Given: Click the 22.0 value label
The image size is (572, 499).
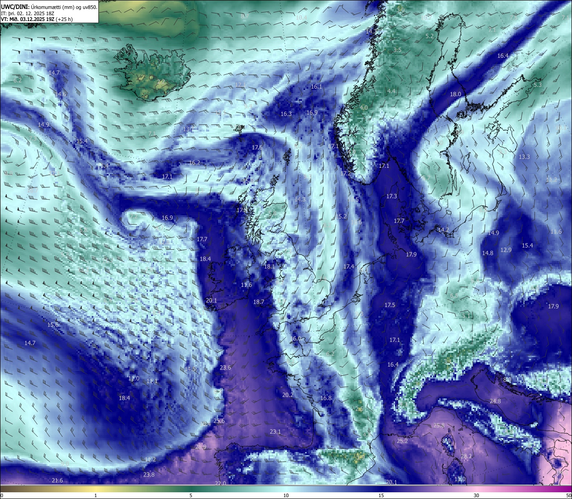Looking at the screenshot, I should pos(220,483).
